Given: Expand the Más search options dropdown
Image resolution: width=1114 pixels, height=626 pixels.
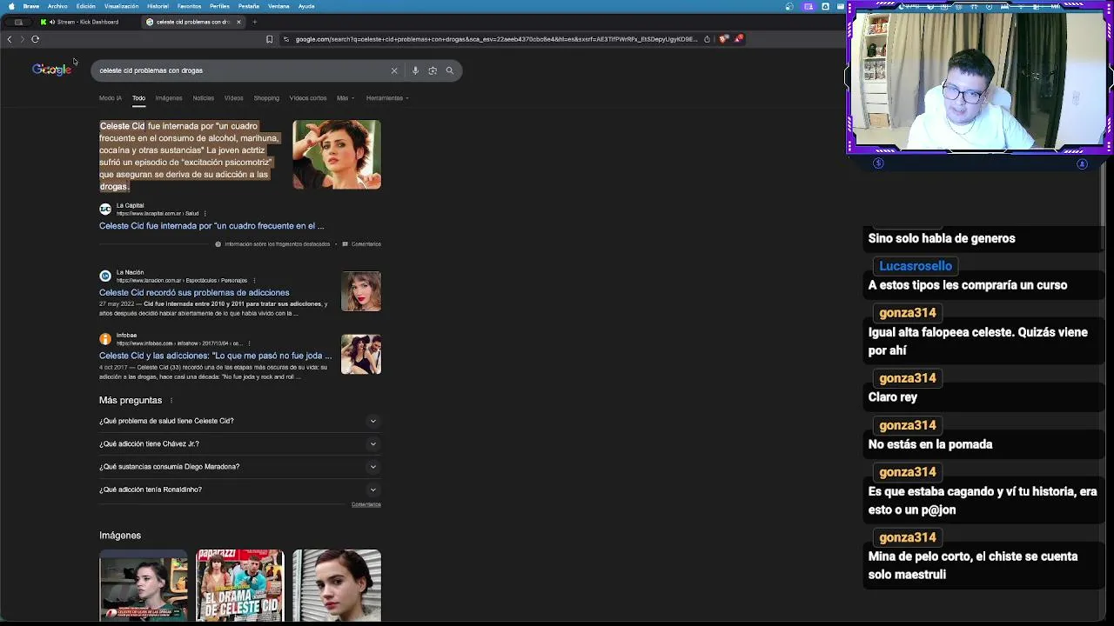Looking at the screenshot, I should [345, 98].
